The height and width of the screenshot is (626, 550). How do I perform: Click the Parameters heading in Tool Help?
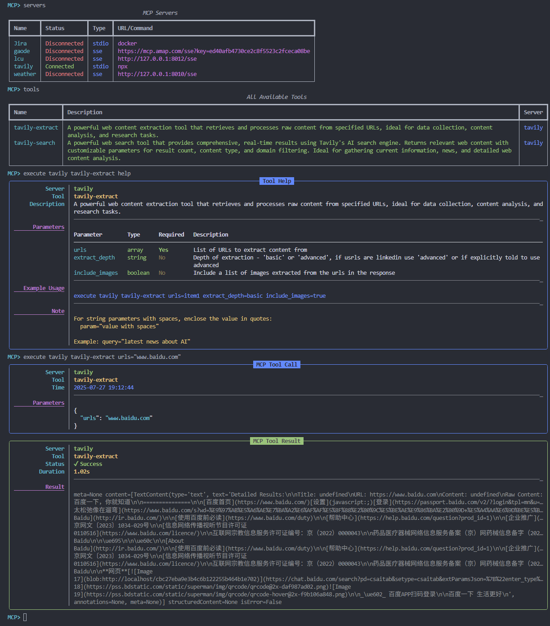(x=49, y=227)
